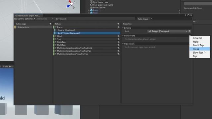The width and height of the screenshot is (212, 119).
Task: Collapse the Processors foldout in Properties
Action: [x=123, y=44]
